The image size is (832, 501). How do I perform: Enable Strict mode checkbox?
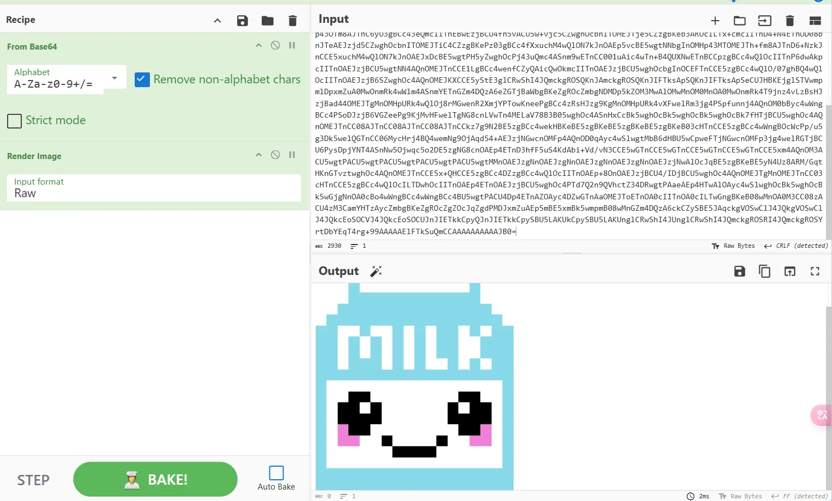tap(15, 121)
